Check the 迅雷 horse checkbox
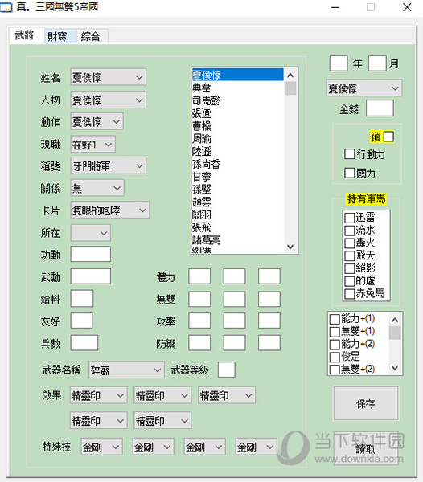Viewport: 423px width, 482px height. (350, 218)
